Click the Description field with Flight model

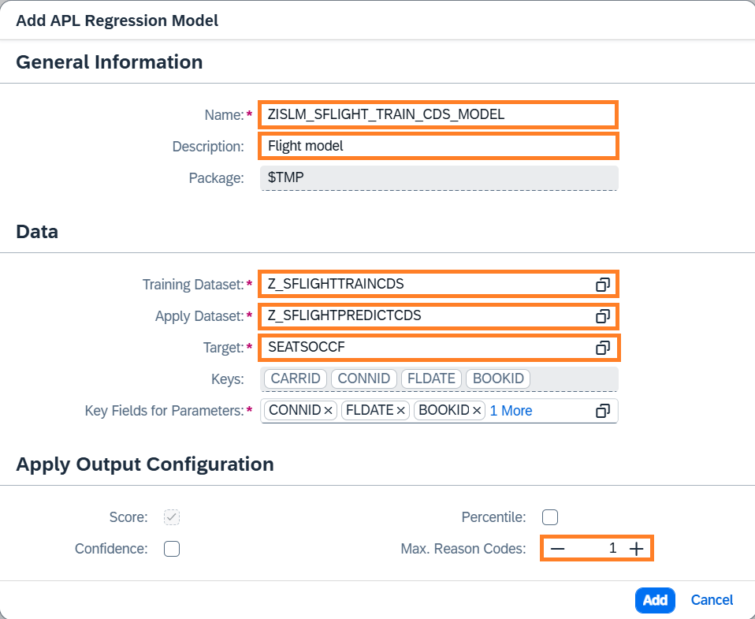(x=437, y=146)
